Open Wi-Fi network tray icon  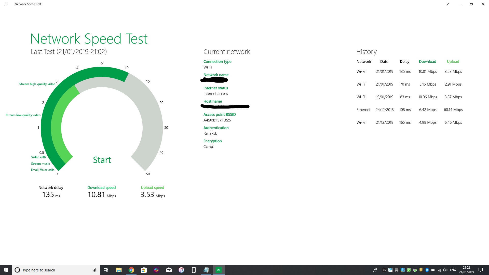[439, 270]
